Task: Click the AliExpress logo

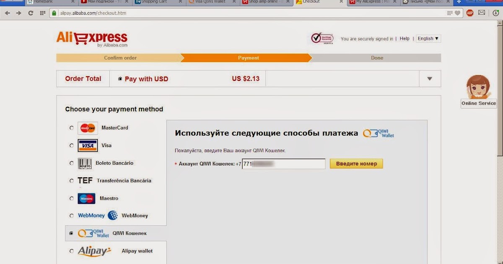Action: (92, 39)
